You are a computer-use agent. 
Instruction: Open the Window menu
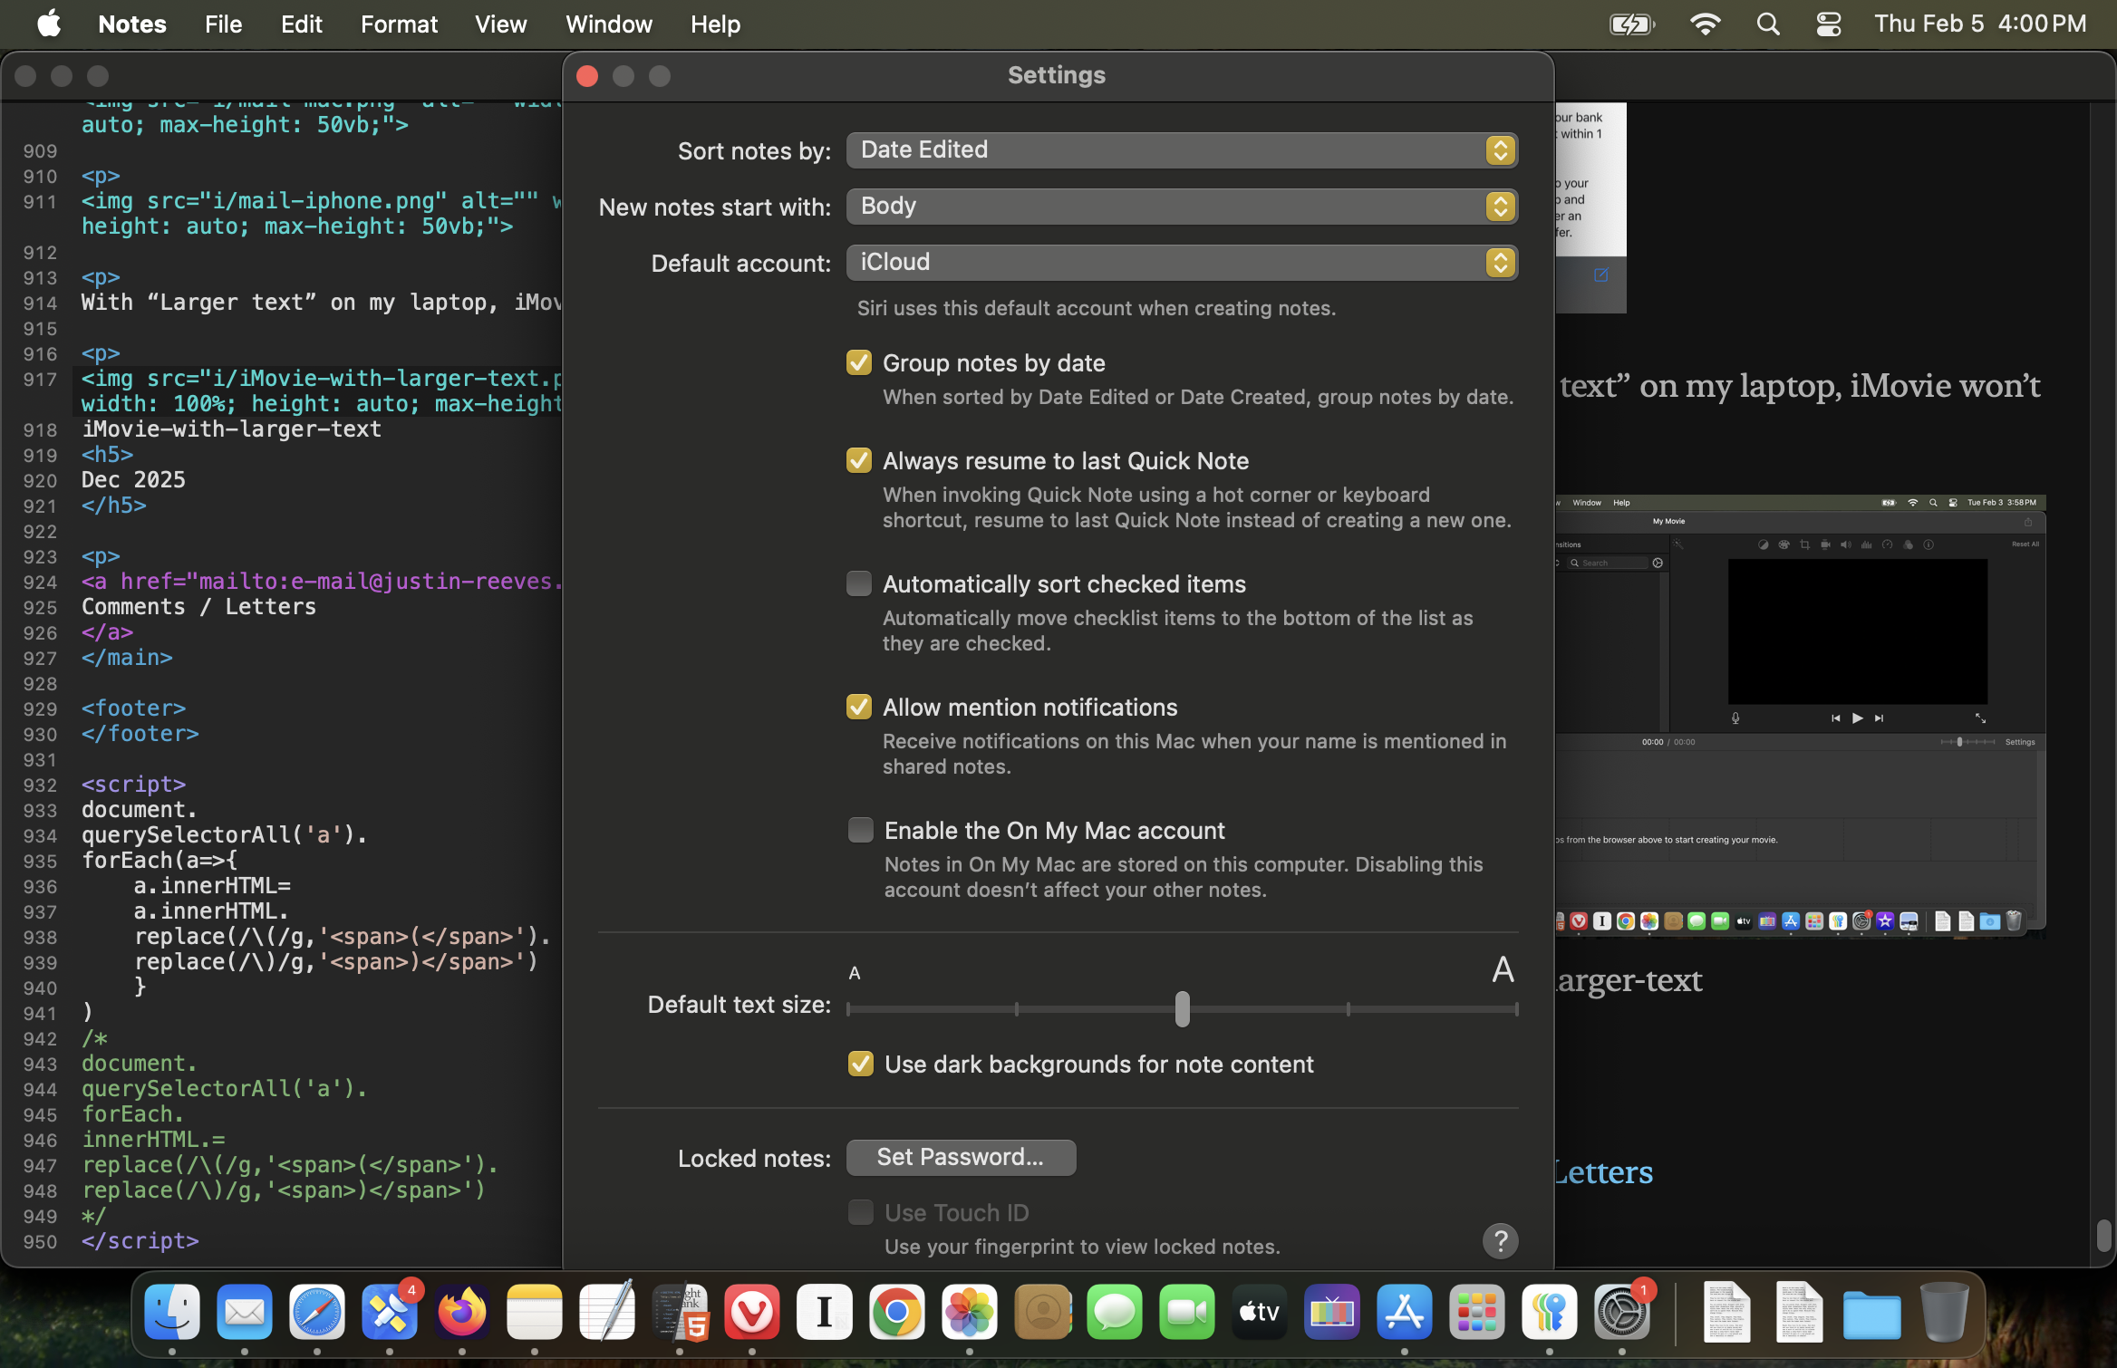[x=608, y=24]
